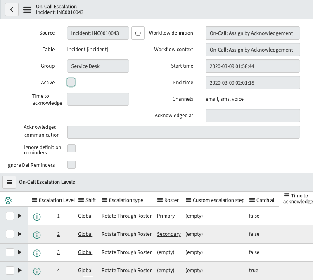Select row checkbox for escalation level 3

10,252
